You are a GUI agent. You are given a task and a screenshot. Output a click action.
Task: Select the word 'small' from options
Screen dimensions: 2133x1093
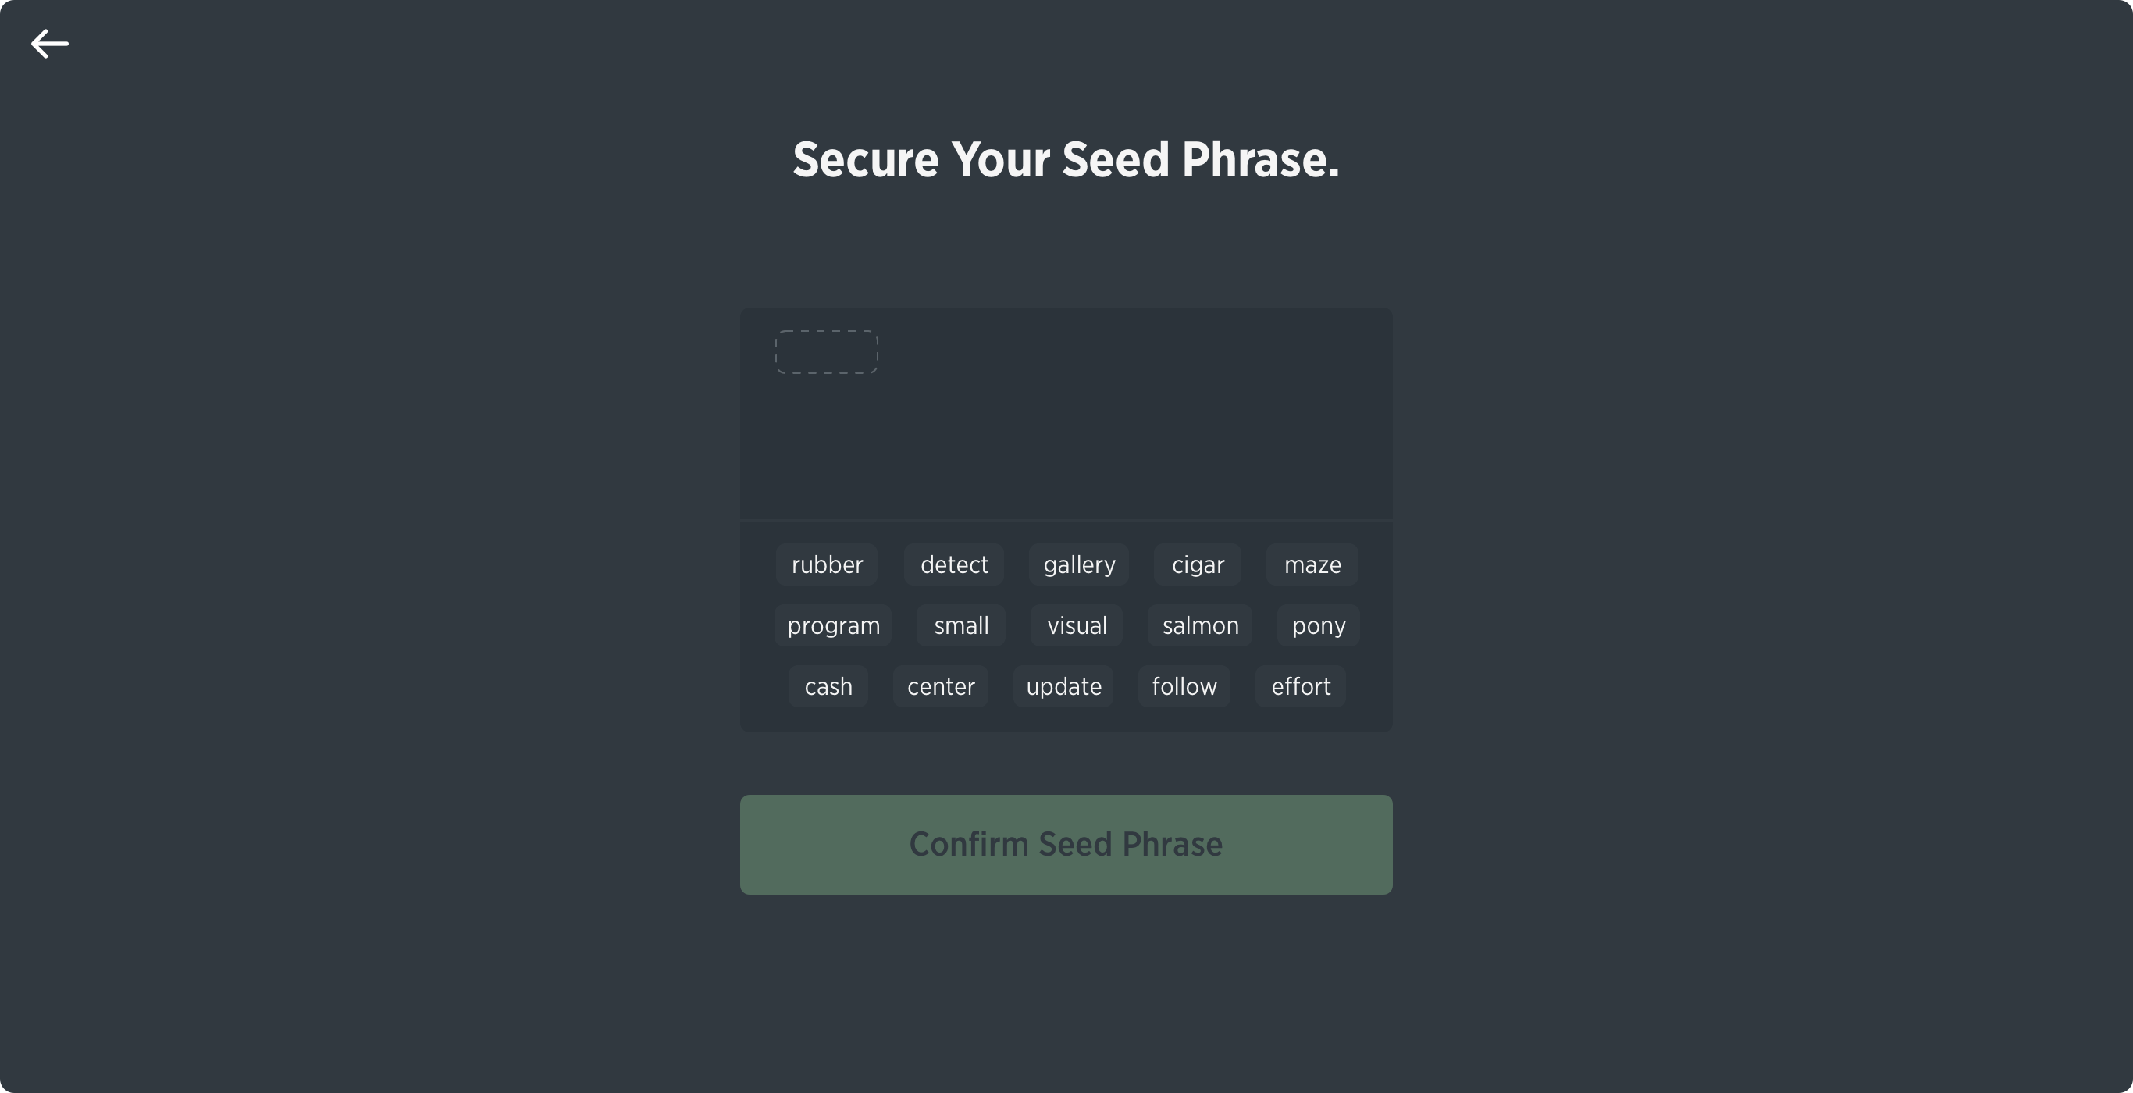962,625
